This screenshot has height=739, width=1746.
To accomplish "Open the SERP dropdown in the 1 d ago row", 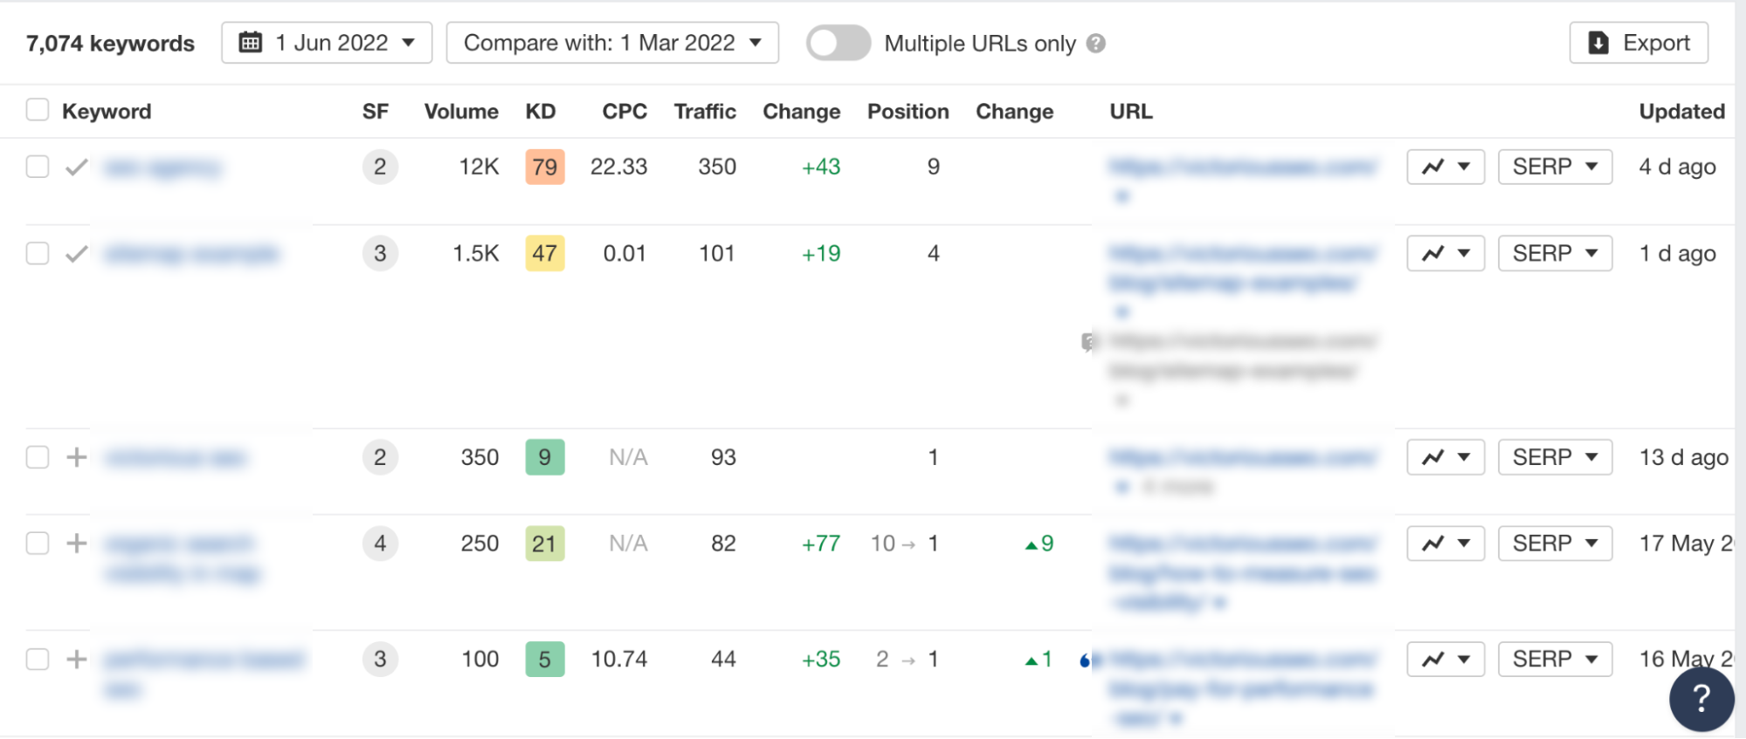I will (x=1555, y=253).
